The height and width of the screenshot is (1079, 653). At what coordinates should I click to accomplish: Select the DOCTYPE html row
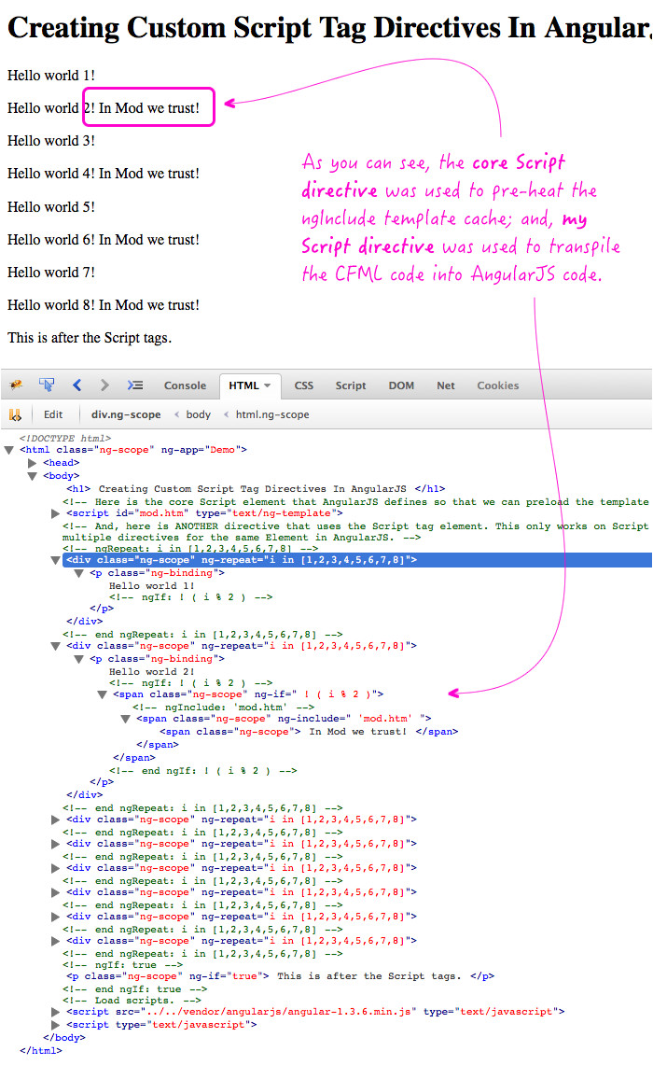65,438
